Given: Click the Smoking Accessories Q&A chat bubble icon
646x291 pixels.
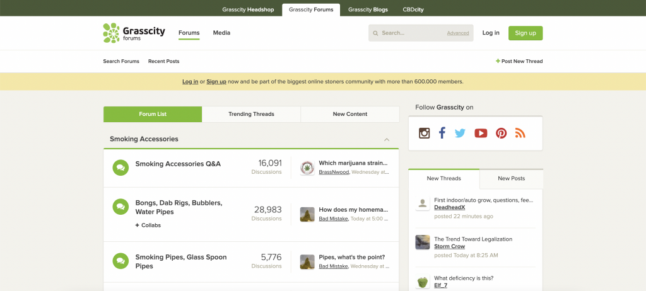Looking at the screenshot, I should point(120,168).
